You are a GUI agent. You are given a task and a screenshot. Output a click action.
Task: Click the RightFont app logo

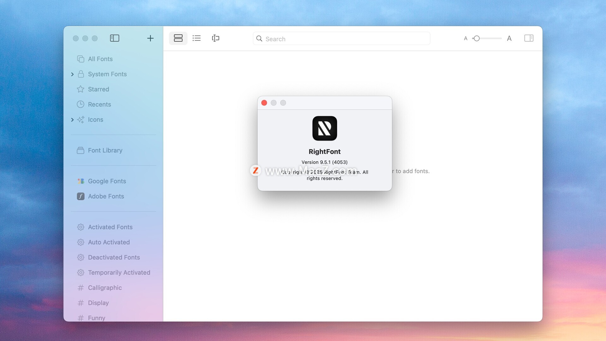click(324, 128)
